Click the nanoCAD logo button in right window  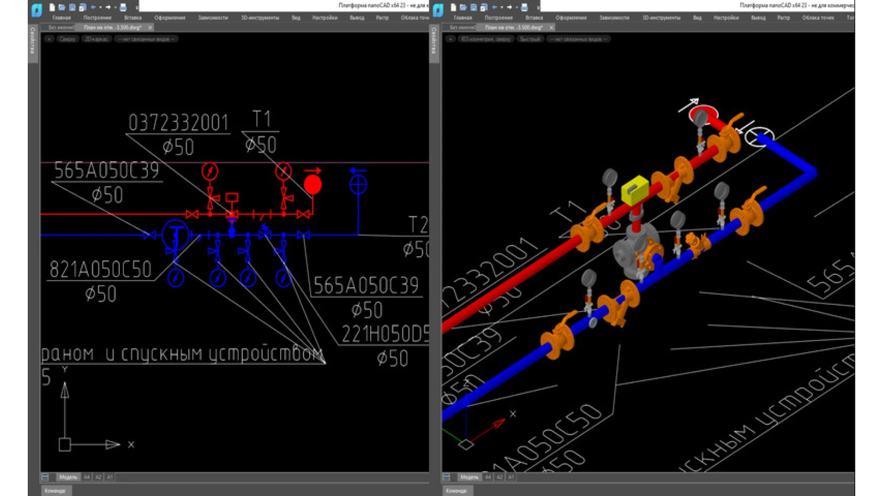click(x=438, y=10)
